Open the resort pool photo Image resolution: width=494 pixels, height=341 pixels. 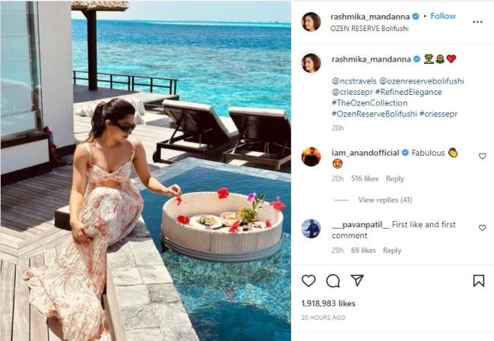(146, 171)
